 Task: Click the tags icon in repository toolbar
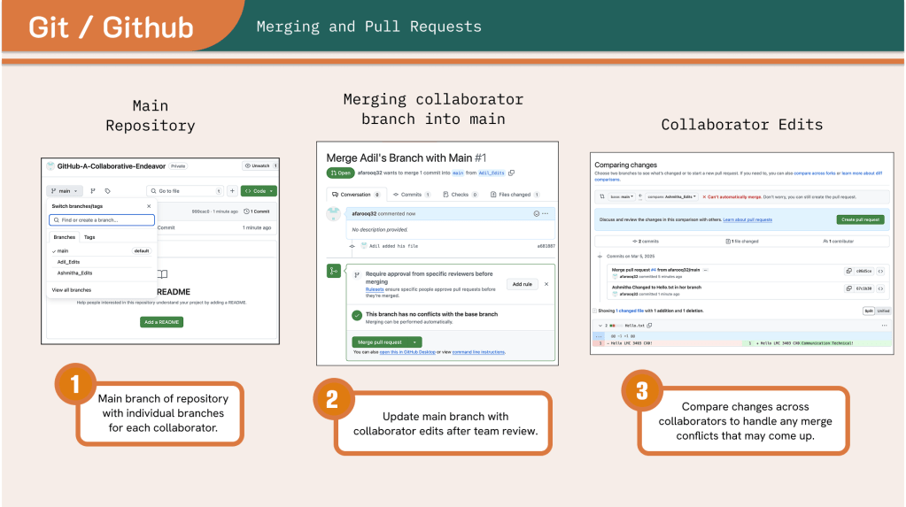(x=107, y=190)
